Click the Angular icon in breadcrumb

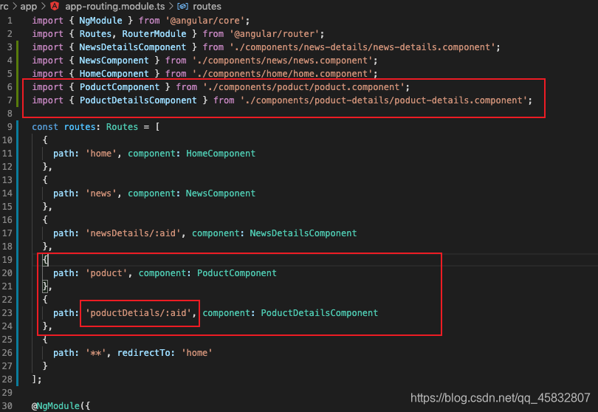coord(55,6)
